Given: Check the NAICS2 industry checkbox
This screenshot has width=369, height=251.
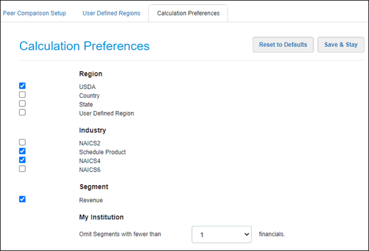Looking at the screenshot, I should coord(22,142).
